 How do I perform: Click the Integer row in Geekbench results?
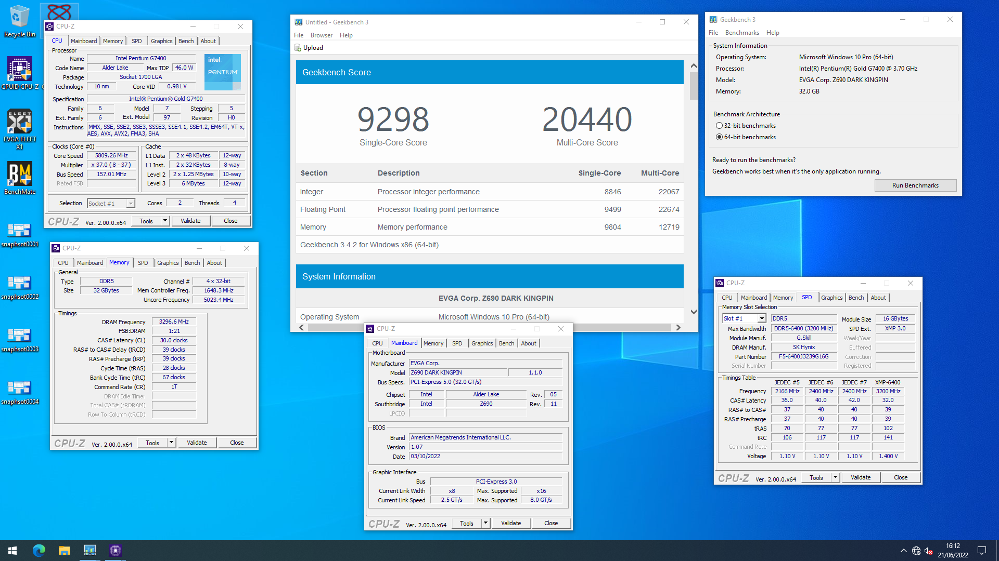(490, 192)
